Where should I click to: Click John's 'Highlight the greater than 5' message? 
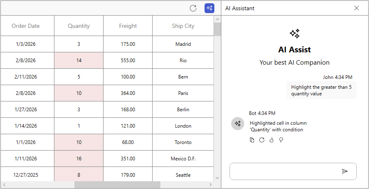coord(322,90)
